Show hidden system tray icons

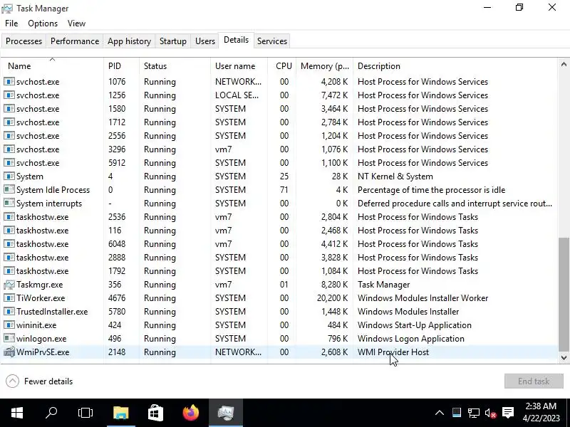440,413
